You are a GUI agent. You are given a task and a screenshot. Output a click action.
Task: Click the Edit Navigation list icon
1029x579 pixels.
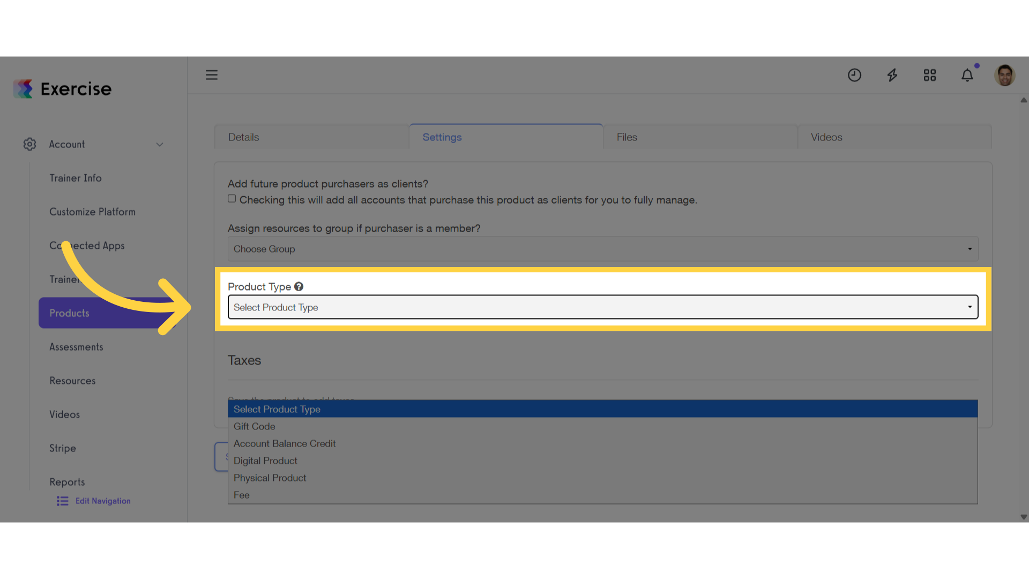[x=63, y=501]
